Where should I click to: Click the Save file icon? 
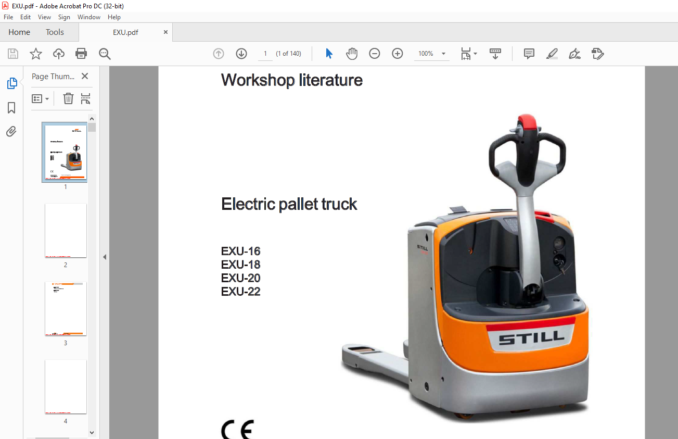[x=13, y=54]
